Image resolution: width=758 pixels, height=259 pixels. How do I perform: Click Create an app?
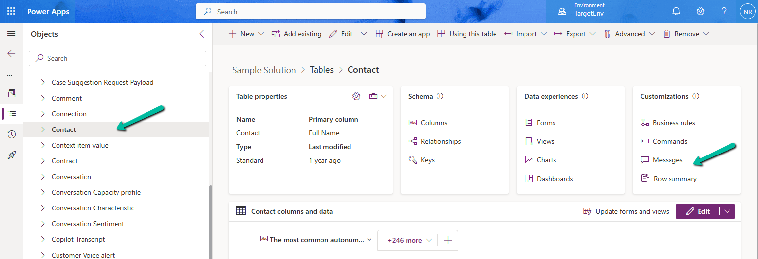pos(403,34)
